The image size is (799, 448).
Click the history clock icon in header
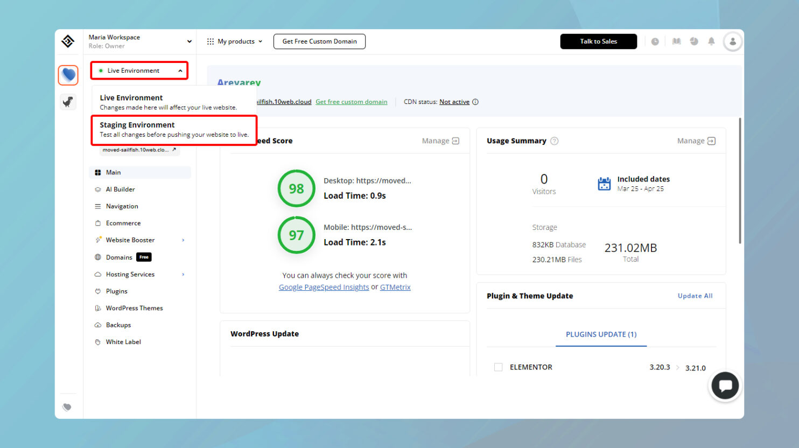pos(655,41)
